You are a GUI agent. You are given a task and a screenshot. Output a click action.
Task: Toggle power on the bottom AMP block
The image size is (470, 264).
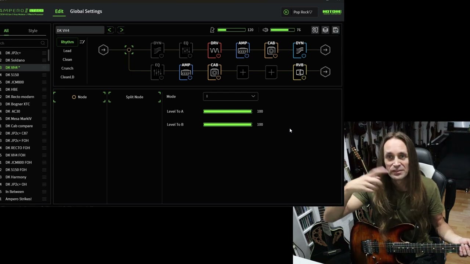(x=190, y=78)
